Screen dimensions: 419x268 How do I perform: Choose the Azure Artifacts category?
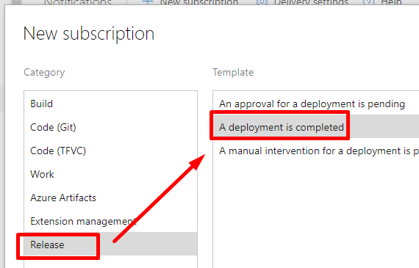click(110, 198)
